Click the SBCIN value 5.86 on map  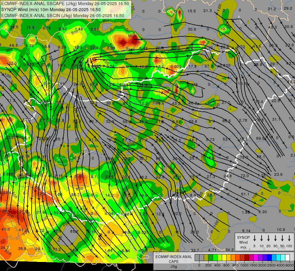[95, 29]
